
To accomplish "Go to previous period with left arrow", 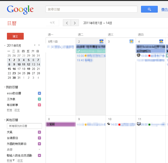I will point(67,23).
